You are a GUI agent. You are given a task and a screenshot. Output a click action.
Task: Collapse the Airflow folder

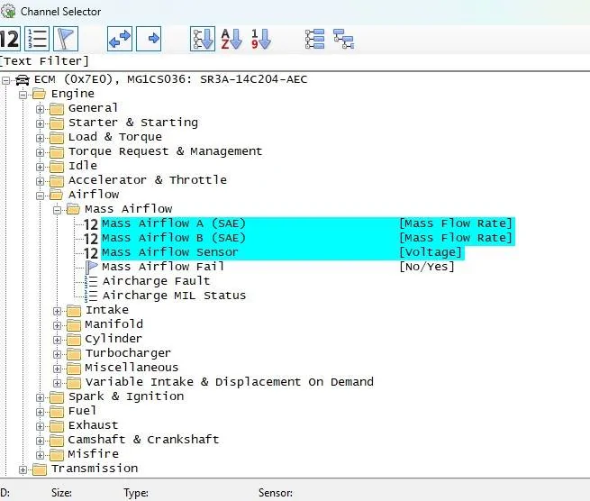coord(40,196)
